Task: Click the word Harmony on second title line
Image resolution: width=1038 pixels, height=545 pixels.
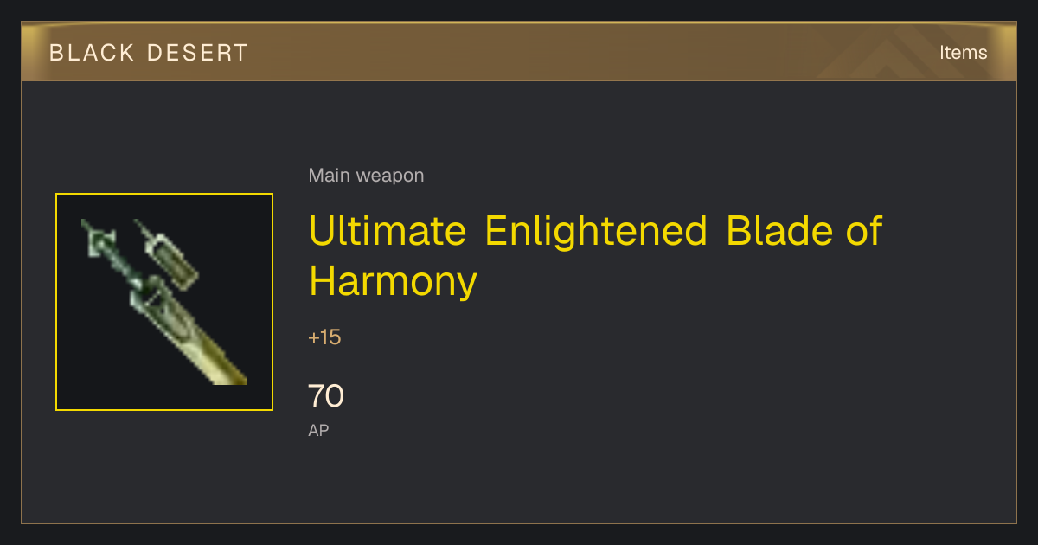Action: (x=393, y=281)
